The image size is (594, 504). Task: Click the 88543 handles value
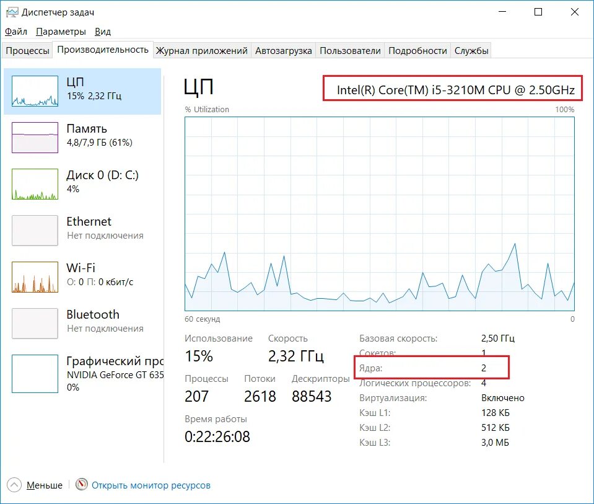click(312, 396)
